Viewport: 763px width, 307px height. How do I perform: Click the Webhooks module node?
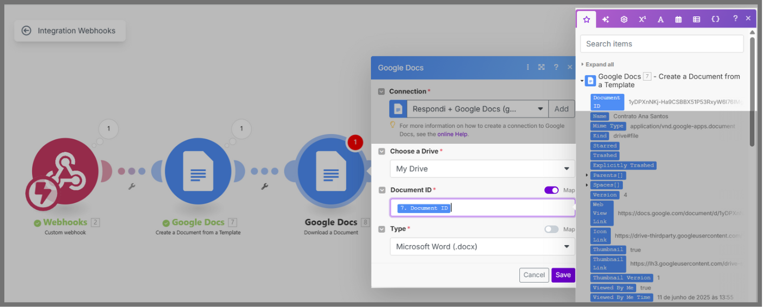[65, 171]
